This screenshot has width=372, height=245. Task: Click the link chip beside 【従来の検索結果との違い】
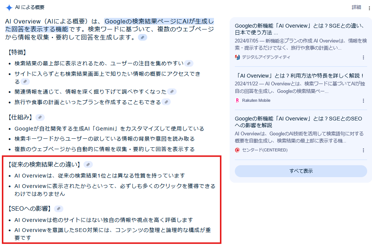pyautogui.click(x=88, y=164)
